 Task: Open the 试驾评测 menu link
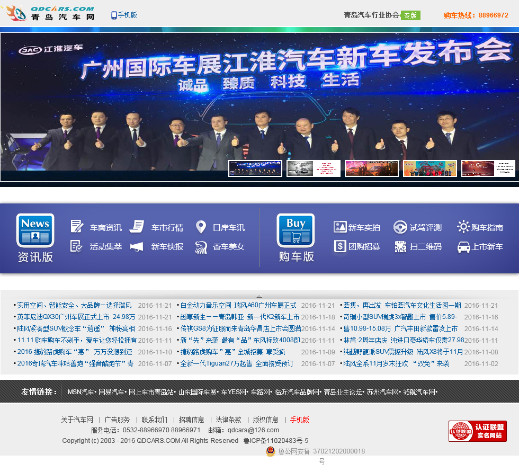426,228
